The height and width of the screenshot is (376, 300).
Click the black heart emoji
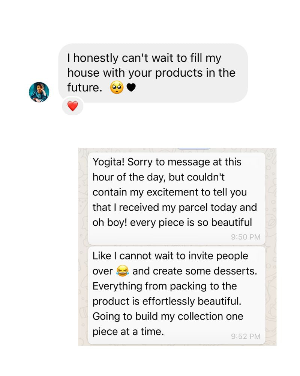point(131,88)
